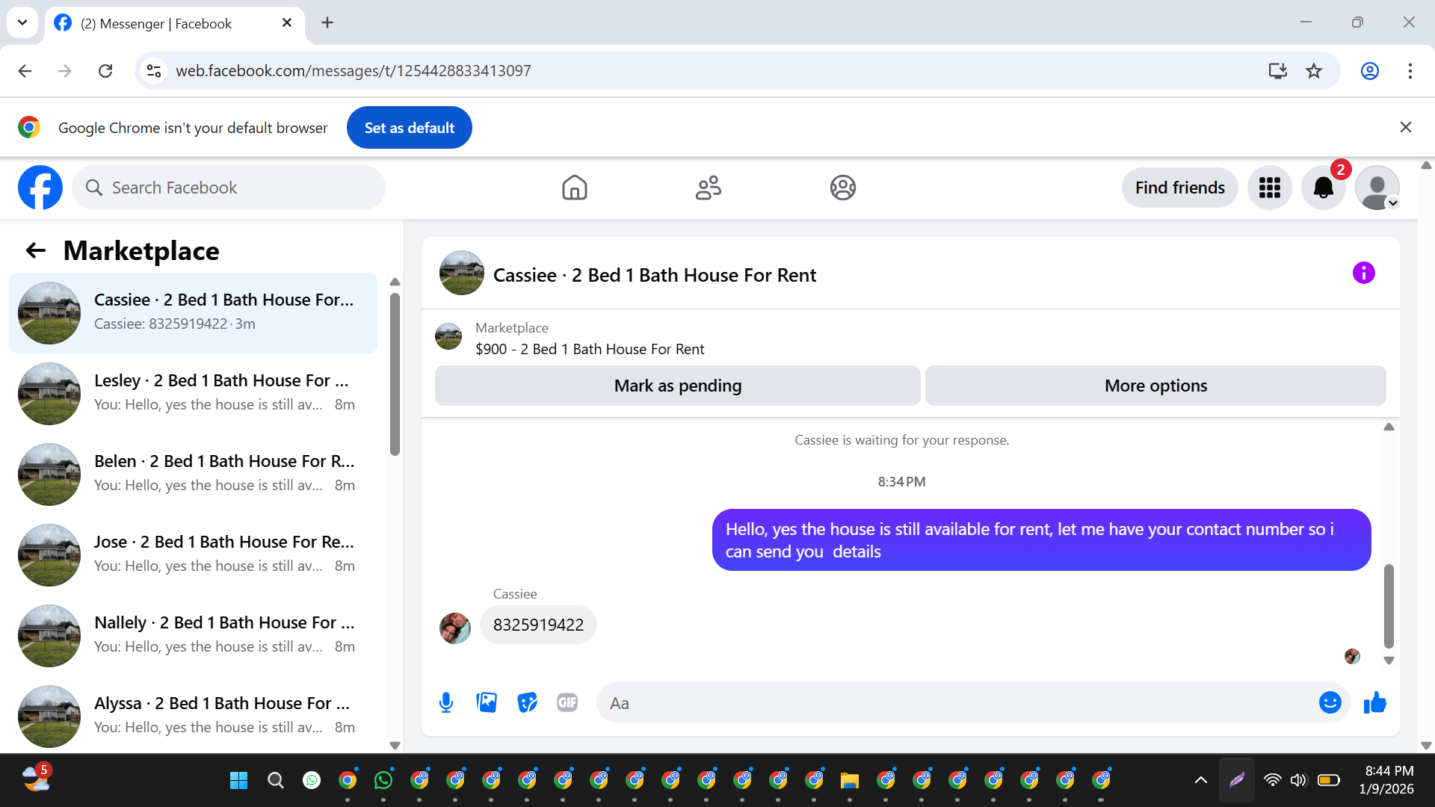Click the voice clip microphone icon
The width and height of the screenshot is (1435, 807).
coord(446,702)
